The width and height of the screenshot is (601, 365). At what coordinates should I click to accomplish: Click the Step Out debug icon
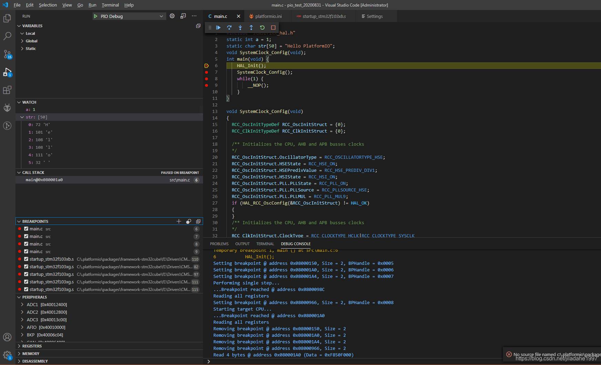pos(251,28)
